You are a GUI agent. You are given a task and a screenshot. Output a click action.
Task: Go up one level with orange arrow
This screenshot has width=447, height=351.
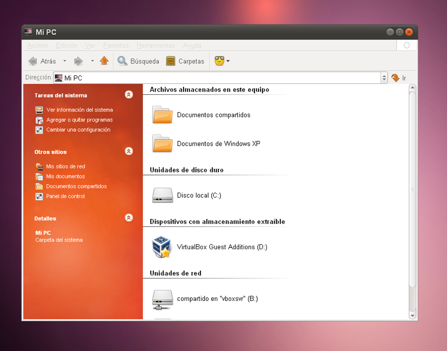(x=104, y=61)
